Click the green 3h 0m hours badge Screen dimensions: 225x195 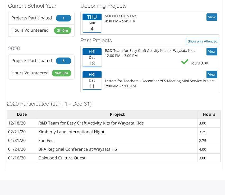(62, 30)
